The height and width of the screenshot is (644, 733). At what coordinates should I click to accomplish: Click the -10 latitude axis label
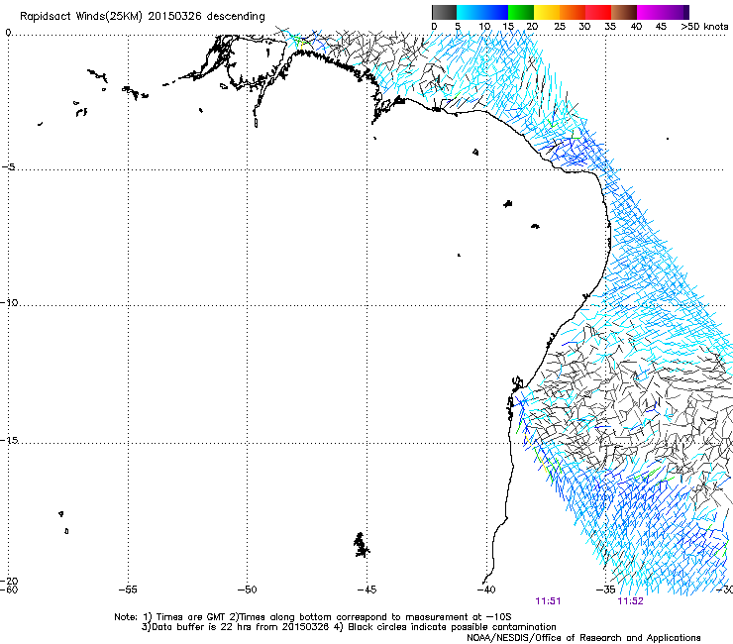9,302
